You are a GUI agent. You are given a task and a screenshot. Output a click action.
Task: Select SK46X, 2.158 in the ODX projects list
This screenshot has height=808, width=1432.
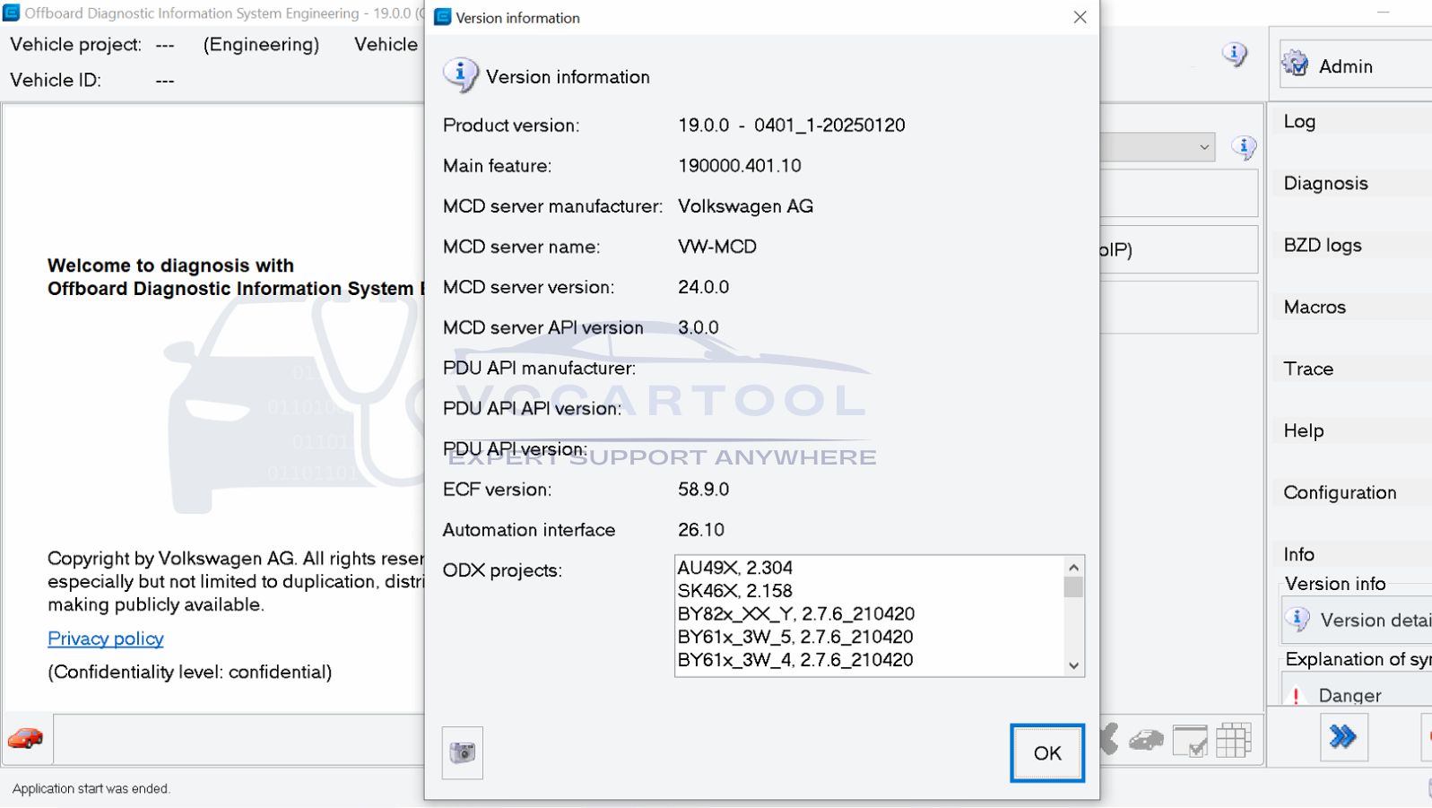pos(734,591)
